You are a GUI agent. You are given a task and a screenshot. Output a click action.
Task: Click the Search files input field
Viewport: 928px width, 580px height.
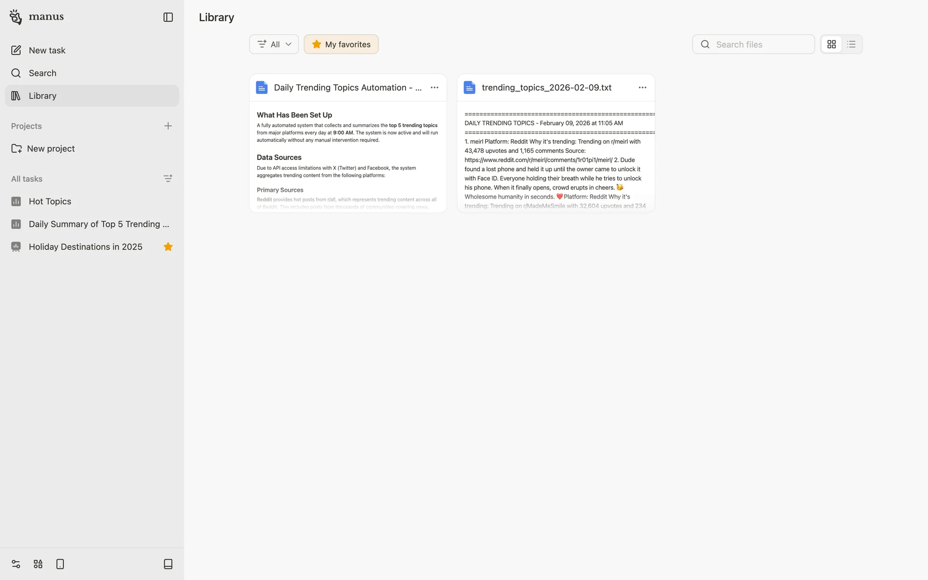coord(761,44)
